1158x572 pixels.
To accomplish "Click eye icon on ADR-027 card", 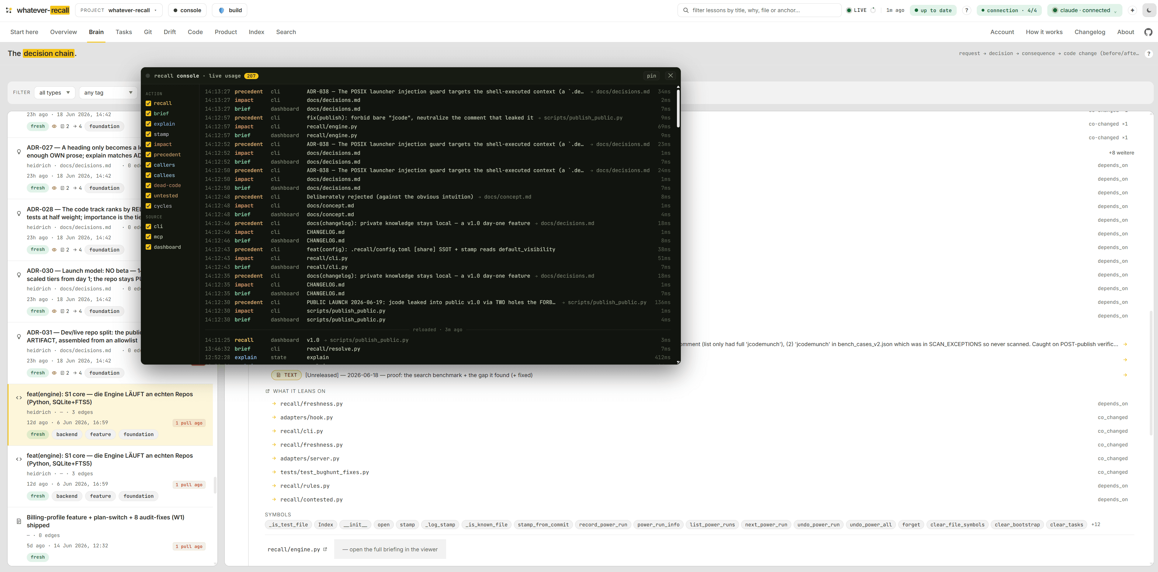I will coord(54,188).
